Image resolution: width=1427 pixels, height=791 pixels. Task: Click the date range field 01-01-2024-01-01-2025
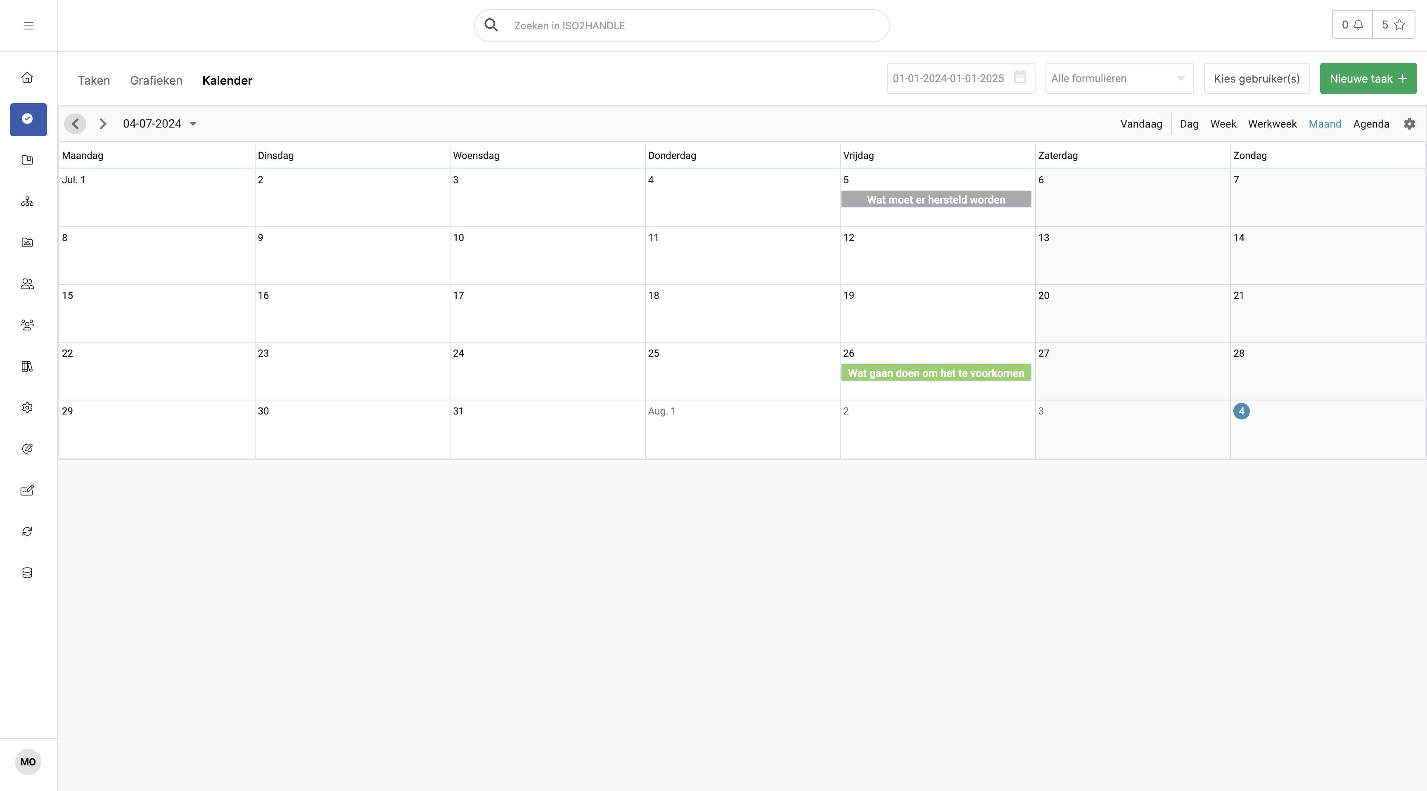coord(960,79)
